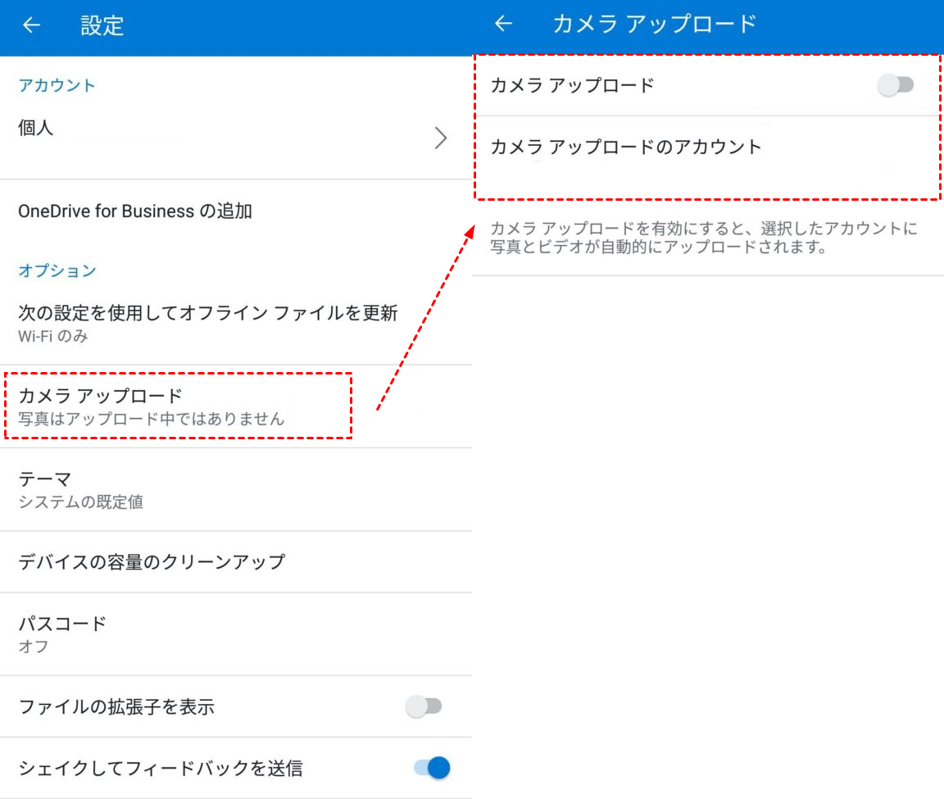Click the camera upload description text
The width and height of the screenshot is (944, 799).
pyautogui.click(x=704, y=237)
